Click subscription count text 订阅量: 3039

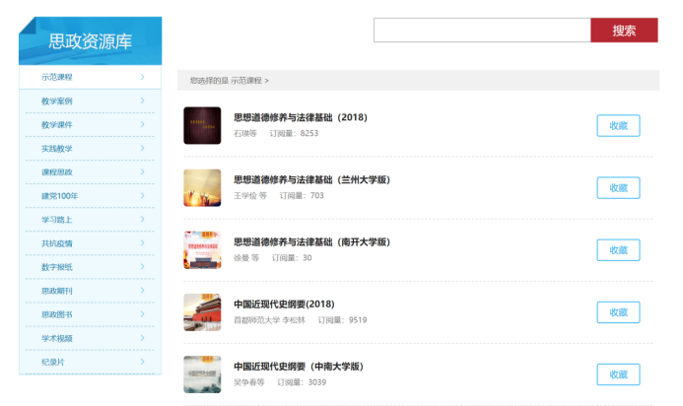(x=302, y=382)
